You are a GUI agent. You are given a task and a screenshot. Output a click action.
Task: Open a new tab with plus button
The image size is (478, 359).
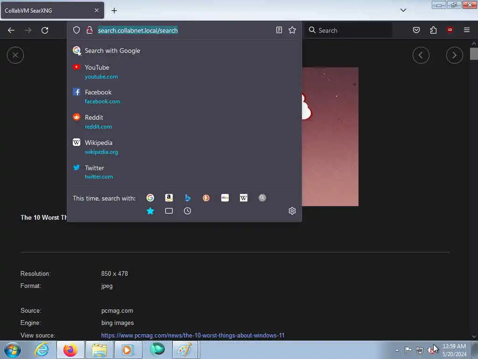[114, 11]
